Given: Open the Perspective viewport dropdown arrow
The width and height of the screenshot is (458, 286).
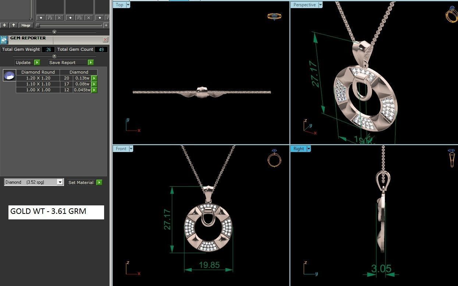Looking at the screenshot, I should [320, 5].
